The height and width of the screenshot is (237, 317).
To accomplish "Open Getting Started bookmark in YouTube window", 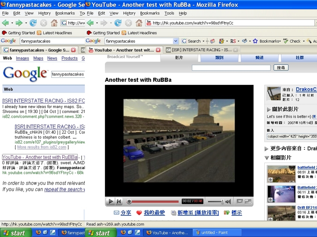I will pyautogui.click(x=103, y=33).
